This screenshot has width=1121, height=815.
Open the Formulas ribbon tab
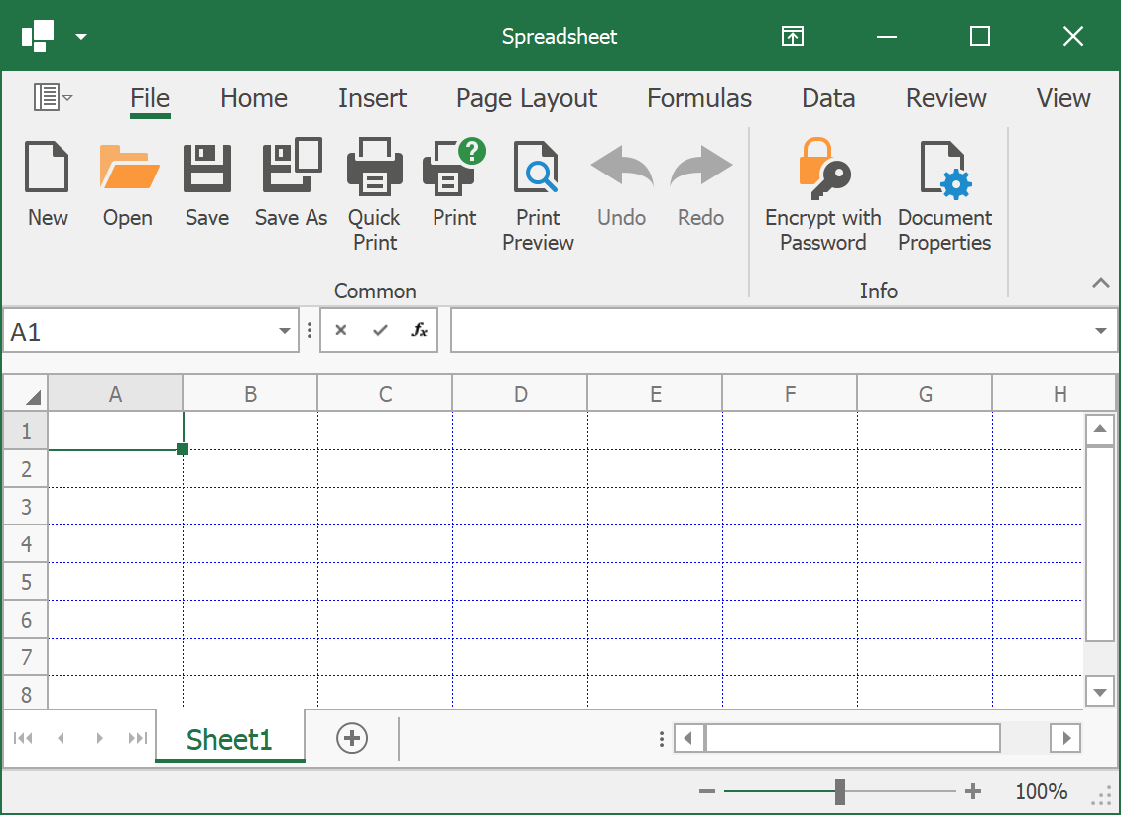point(699,98)
